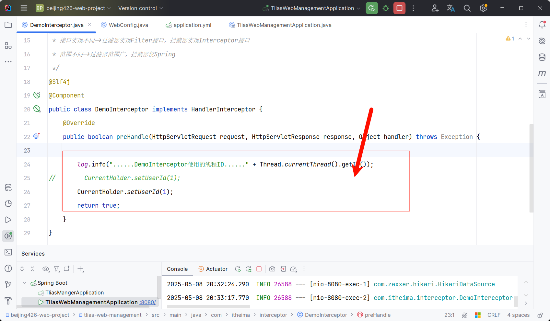Open more run actions menu

click(413, 8)
